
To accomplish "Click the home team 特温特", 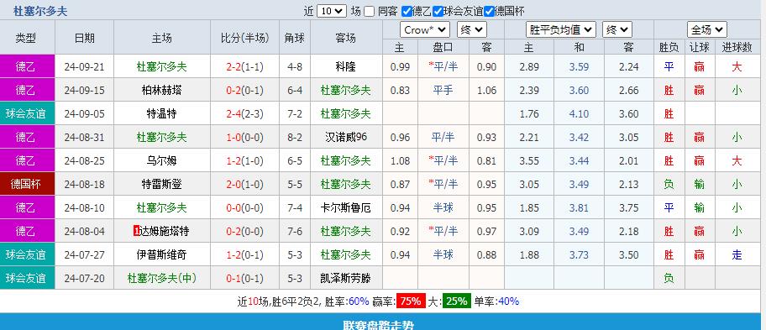I will (162, 113).
